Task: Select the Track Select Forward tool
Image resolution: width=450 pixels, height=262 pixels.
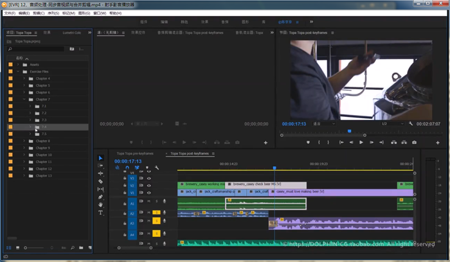Action: pyautogui.click(x=100, y=166)
